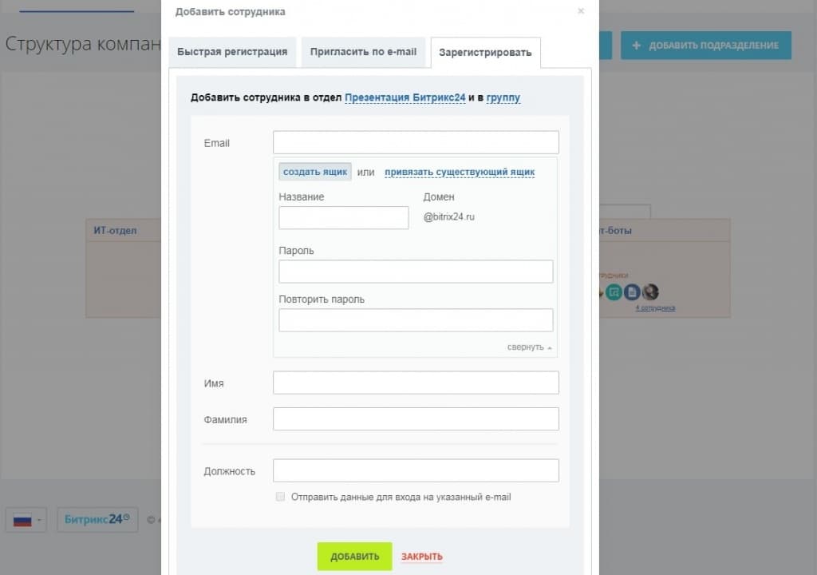Click the blue document bot avatar icon
Screen dimensions: 817x575
tap(632, 292)
